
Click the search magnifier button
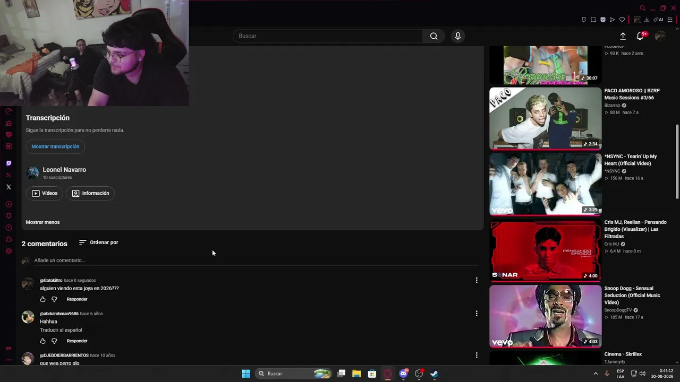pyautogui.click(x=433, y=36)
